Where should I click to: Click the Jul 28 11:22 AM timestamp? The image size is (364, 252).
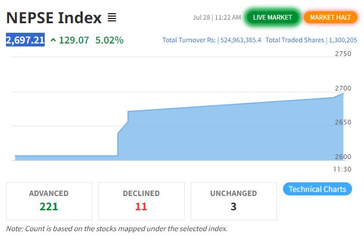[x=217, y=17]
